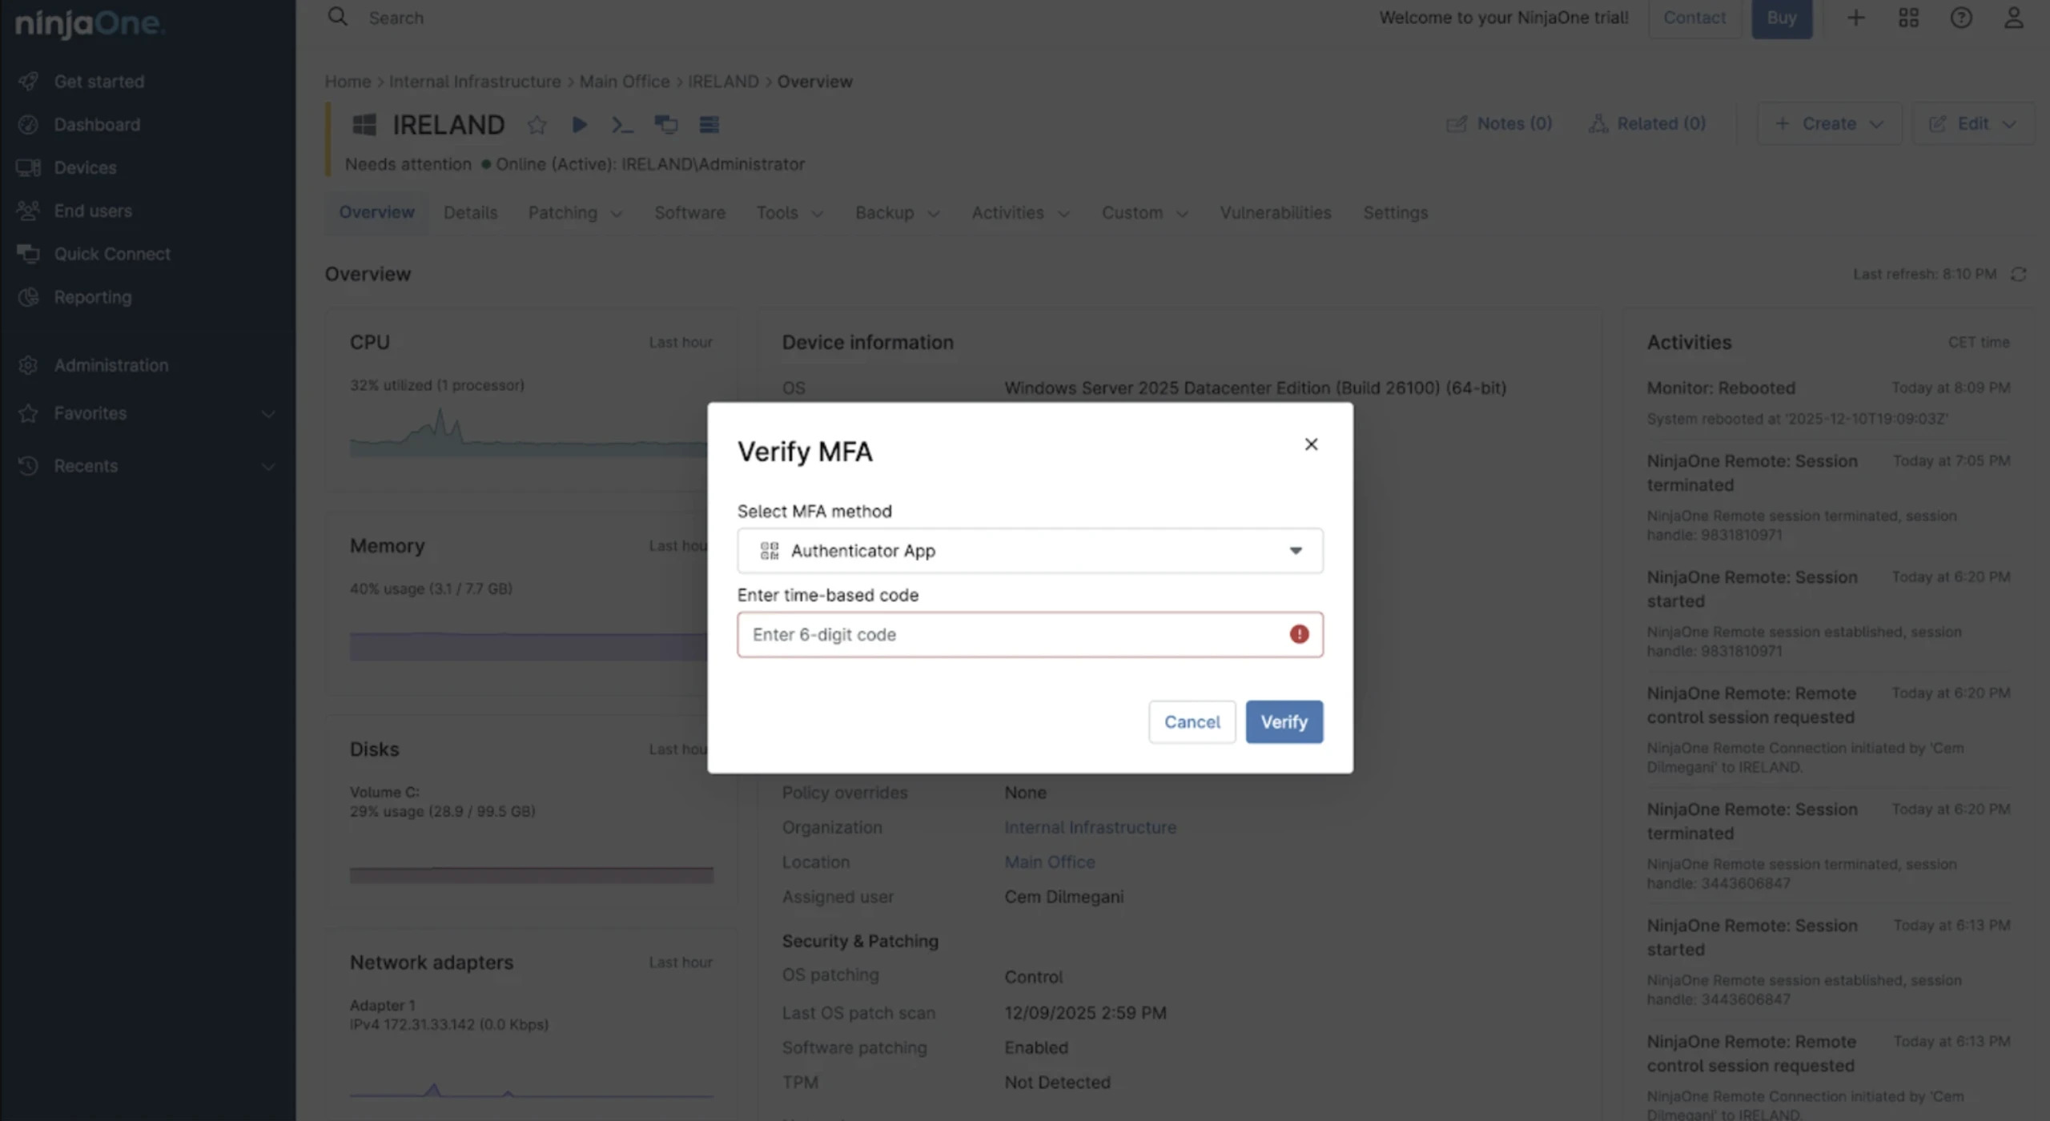Click the Reporting pie chart icon
The image size is (2050, 1121).
pos(28,297)
